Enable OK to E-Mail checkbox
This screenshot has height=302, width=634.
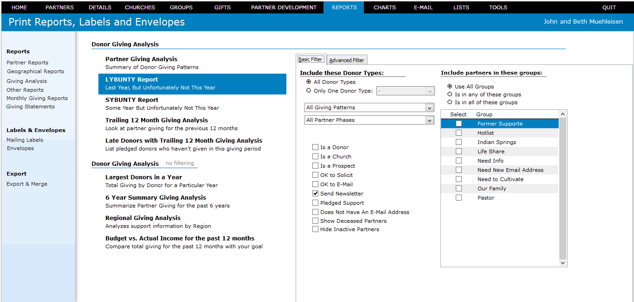[x=316, y=184]
